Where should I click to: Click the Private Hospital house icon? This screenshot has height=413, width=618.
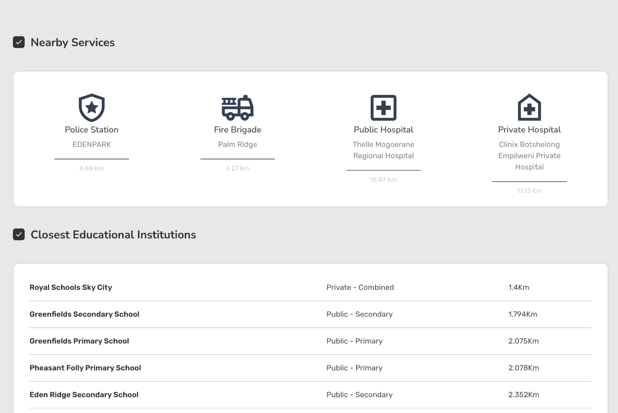coord(529,107)
